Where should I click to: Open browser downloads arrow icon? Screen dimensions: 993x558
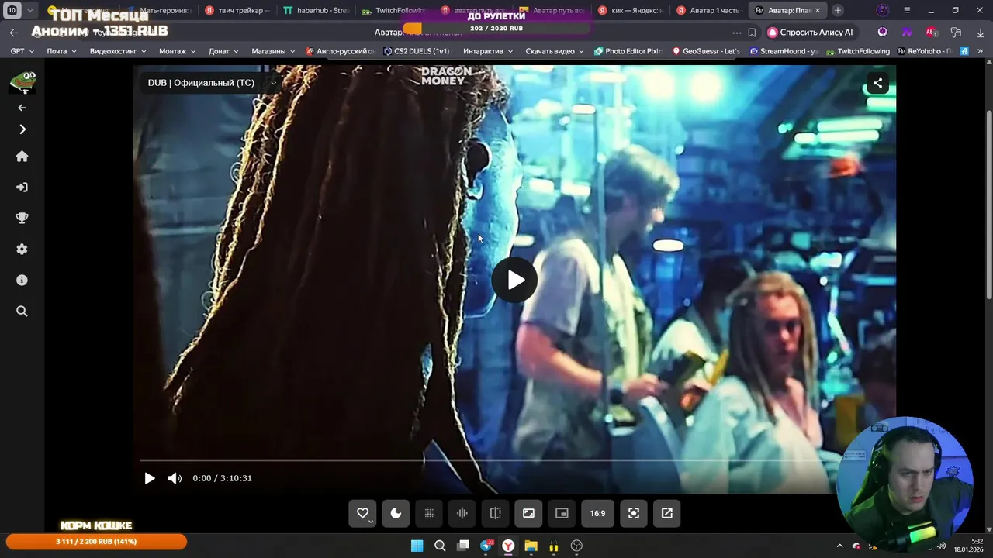point(980,33)
